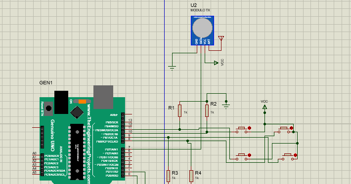
Task: Select the VCC power terminal above the pushbuttons
Action: coord(264,108)
